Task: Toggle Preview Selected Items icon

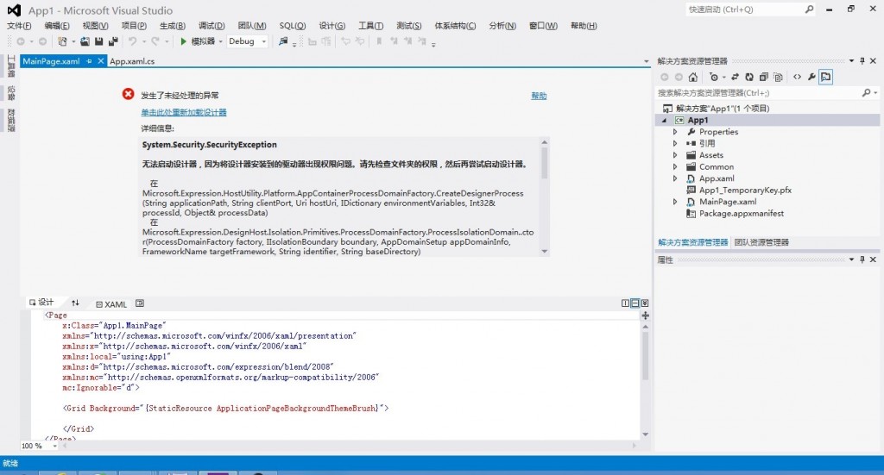Action: pyautogui.click(x=826, y=77)
